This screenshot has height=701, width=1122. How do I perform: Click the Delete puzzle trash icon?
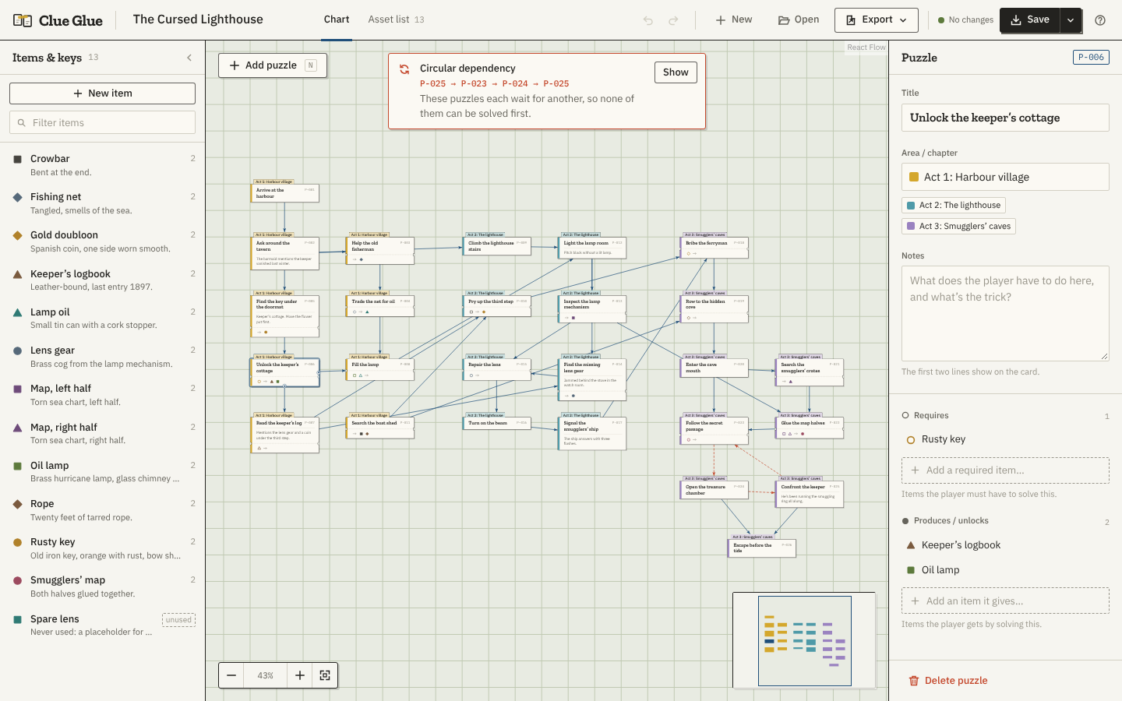coord(914,681)
